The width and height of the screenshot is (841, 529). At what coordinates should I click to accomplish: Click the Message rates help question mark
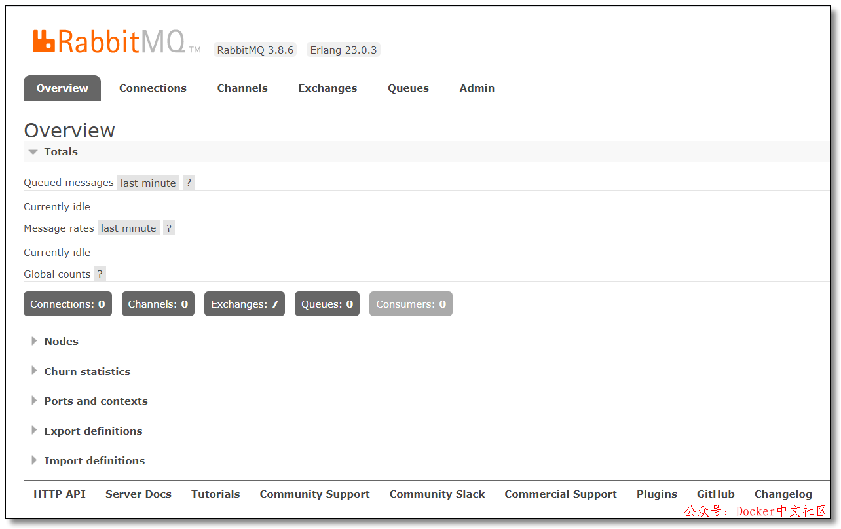coord(169,228)
